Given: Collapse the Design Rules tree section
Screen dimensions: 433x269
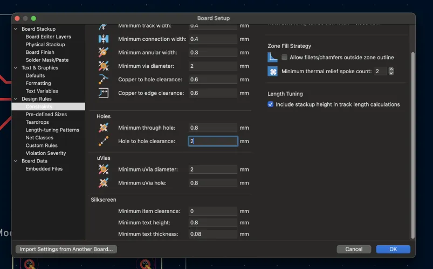Looking at the screenshot, I should (x=16, y=98).
